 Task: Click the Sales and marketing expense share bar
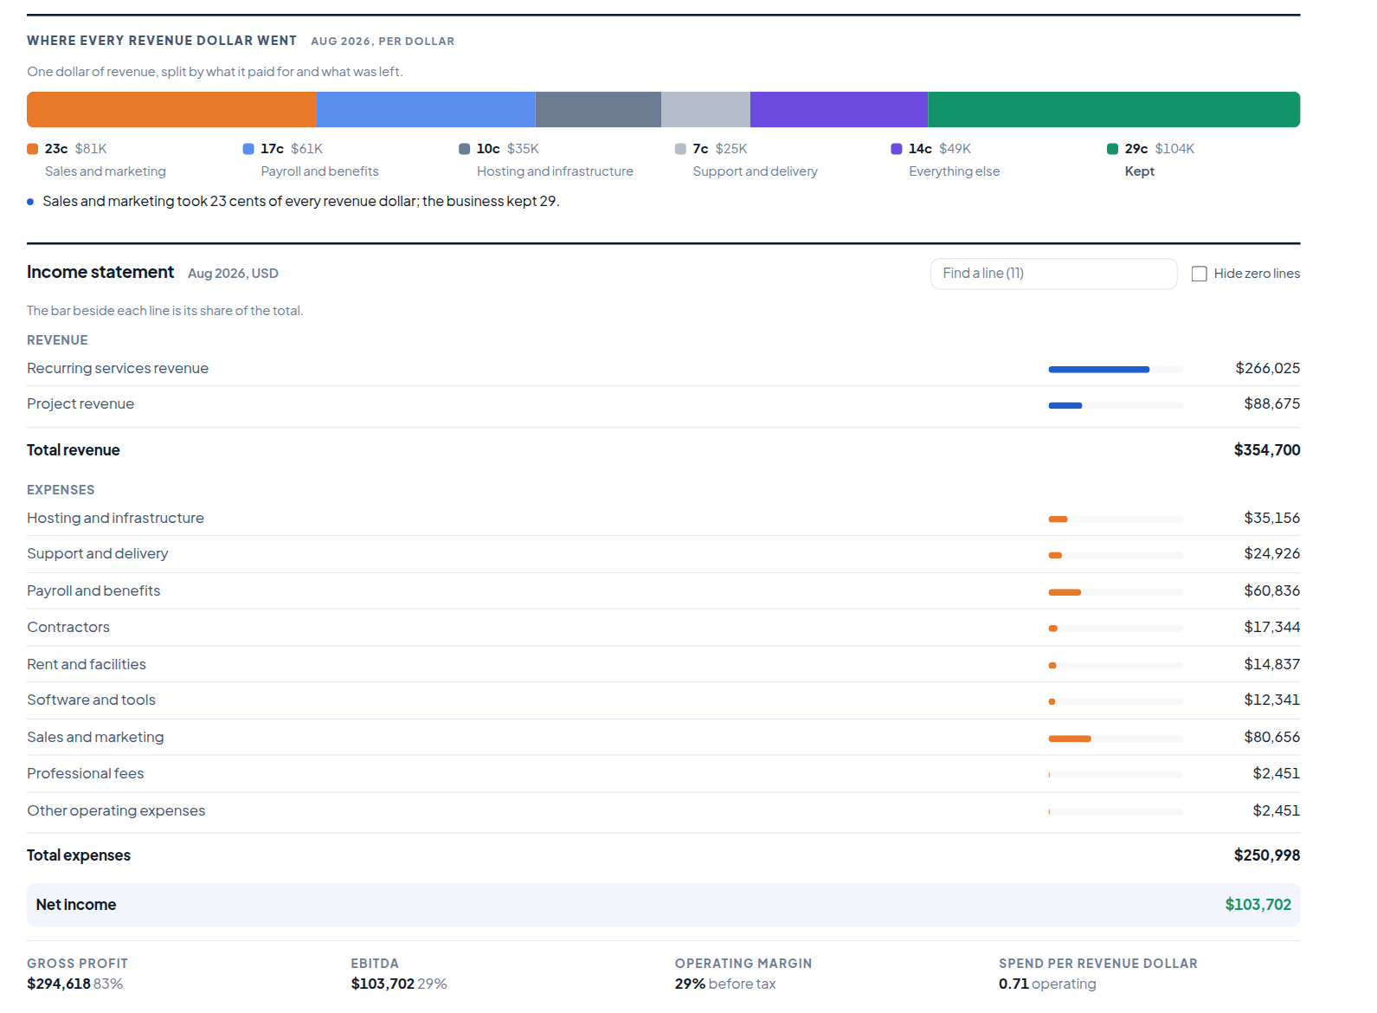1116,739
